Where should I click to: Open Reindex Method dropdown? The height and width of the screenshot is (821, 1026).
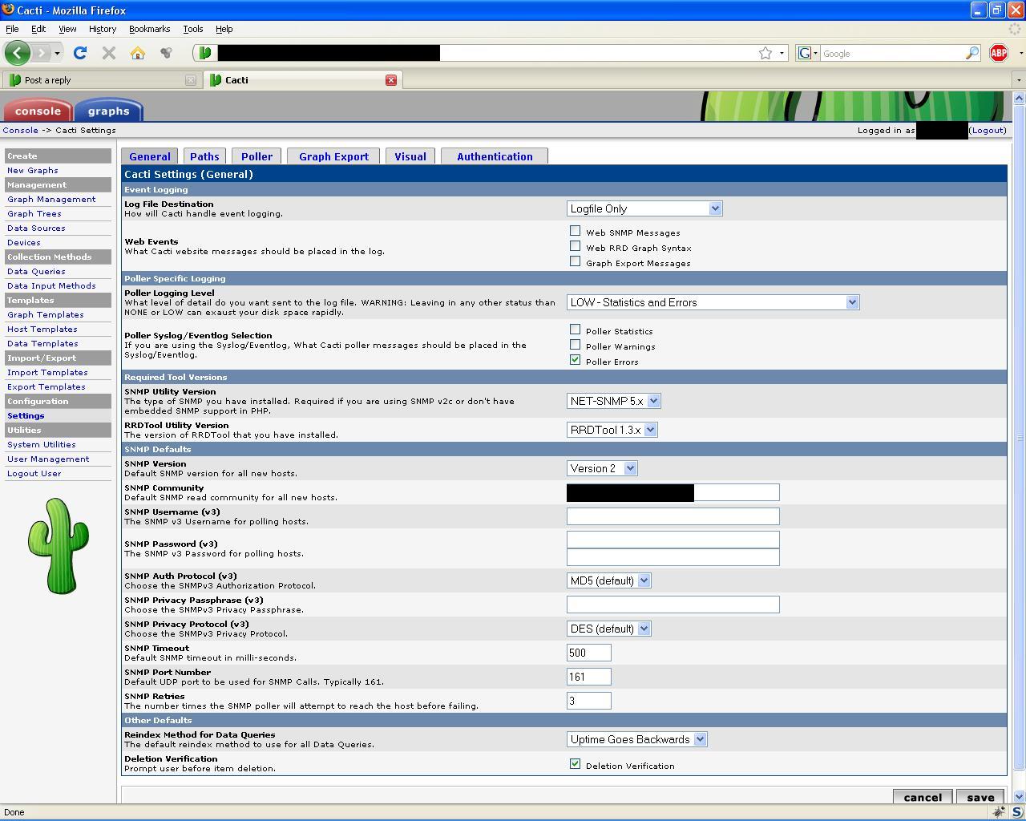pos(636,739)
